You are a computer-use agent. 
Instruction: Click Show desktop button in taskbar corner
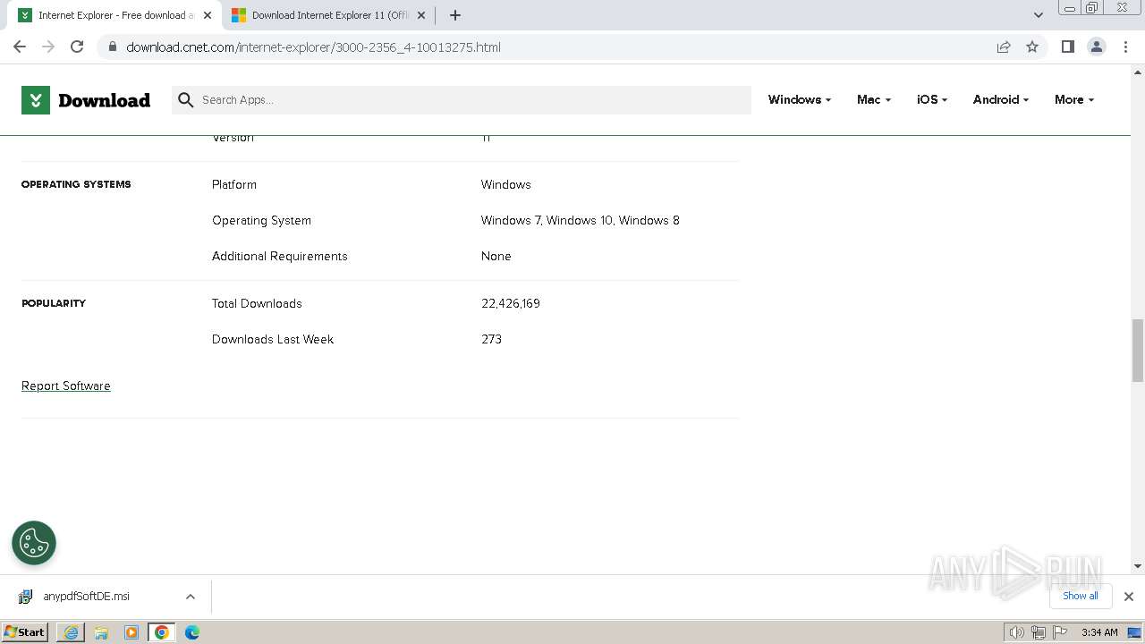pos(1135,632)
